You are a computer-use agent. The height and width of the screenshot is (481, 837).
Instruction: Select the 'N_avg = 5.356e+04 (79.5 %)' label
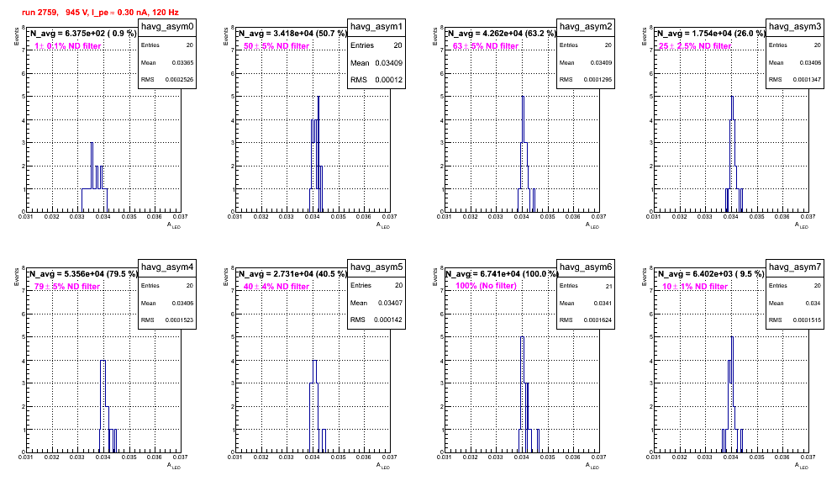[83, 273]
